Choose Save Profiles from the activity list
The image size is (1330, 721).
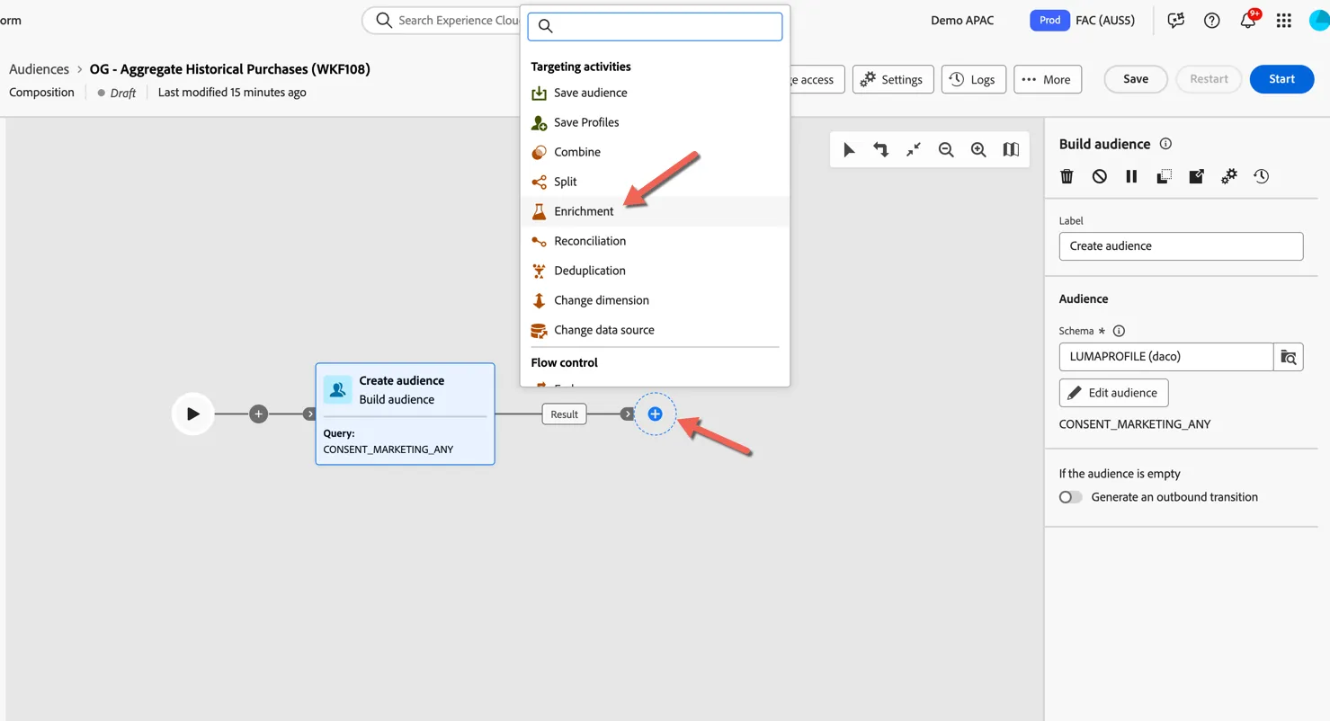tap(655, 122)
